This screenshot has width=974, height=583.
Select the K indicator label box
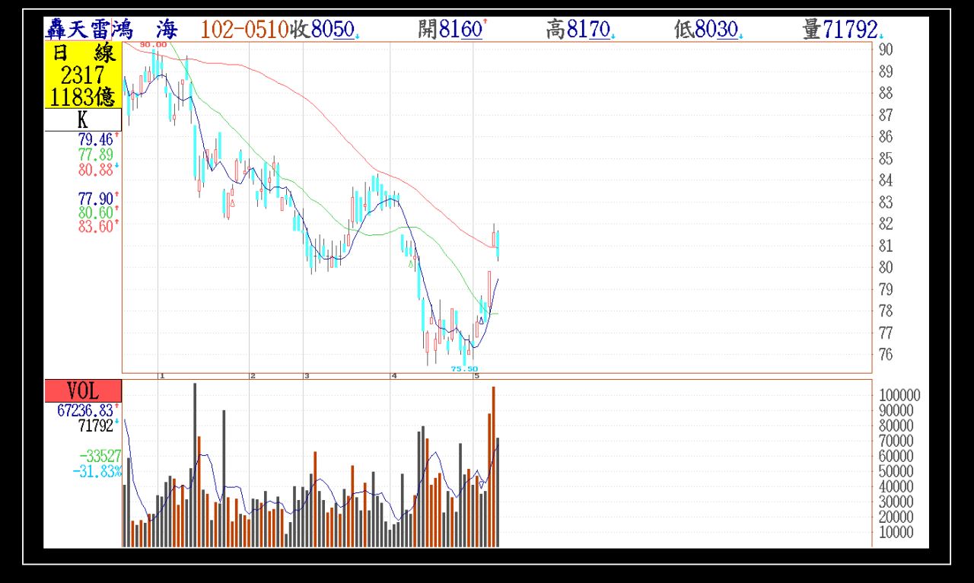coord(82,119)
